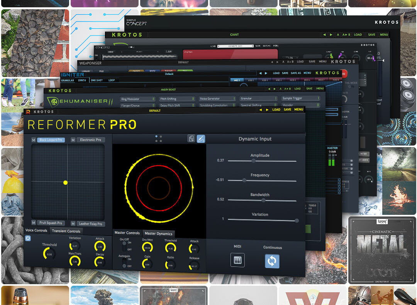Click the four-dot layout icon above visualizer
417x305 pixels.
coord(159,139)
